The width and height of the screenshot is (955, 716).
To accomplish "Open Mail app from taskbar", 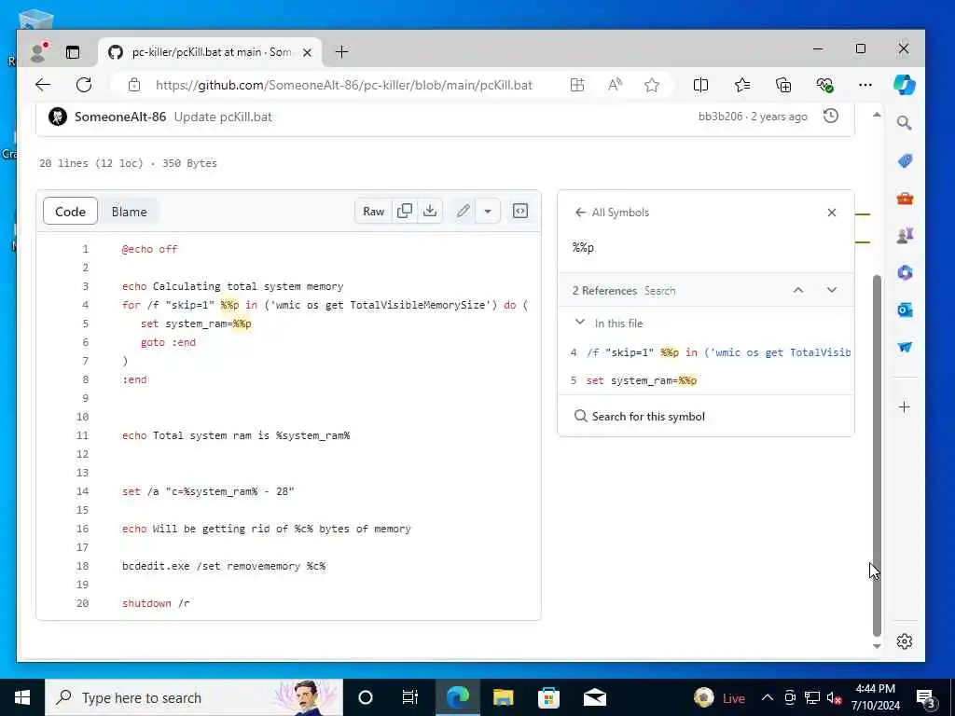I will point(594,697).
